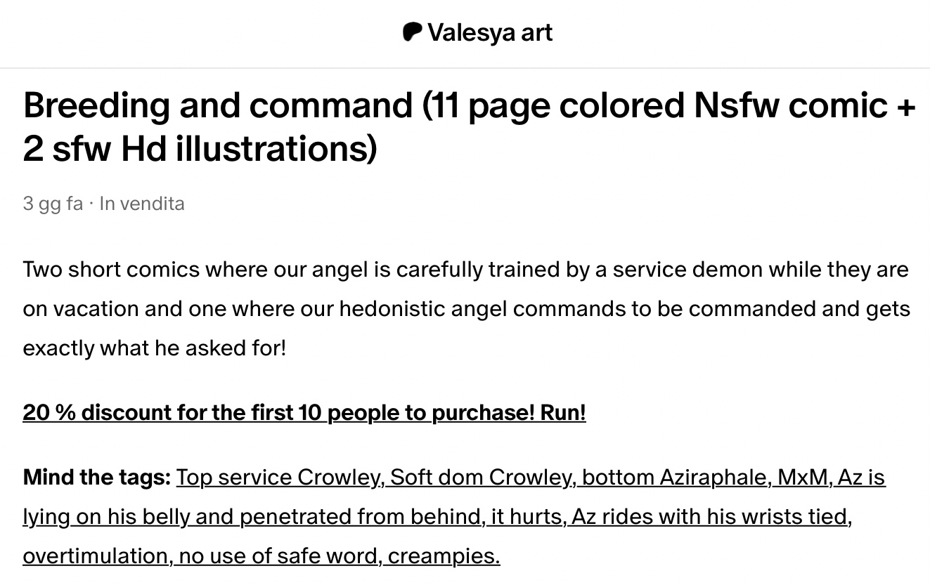Click the "3 gg fa" timestamp
930x585 pixels.
click(53, 204)
